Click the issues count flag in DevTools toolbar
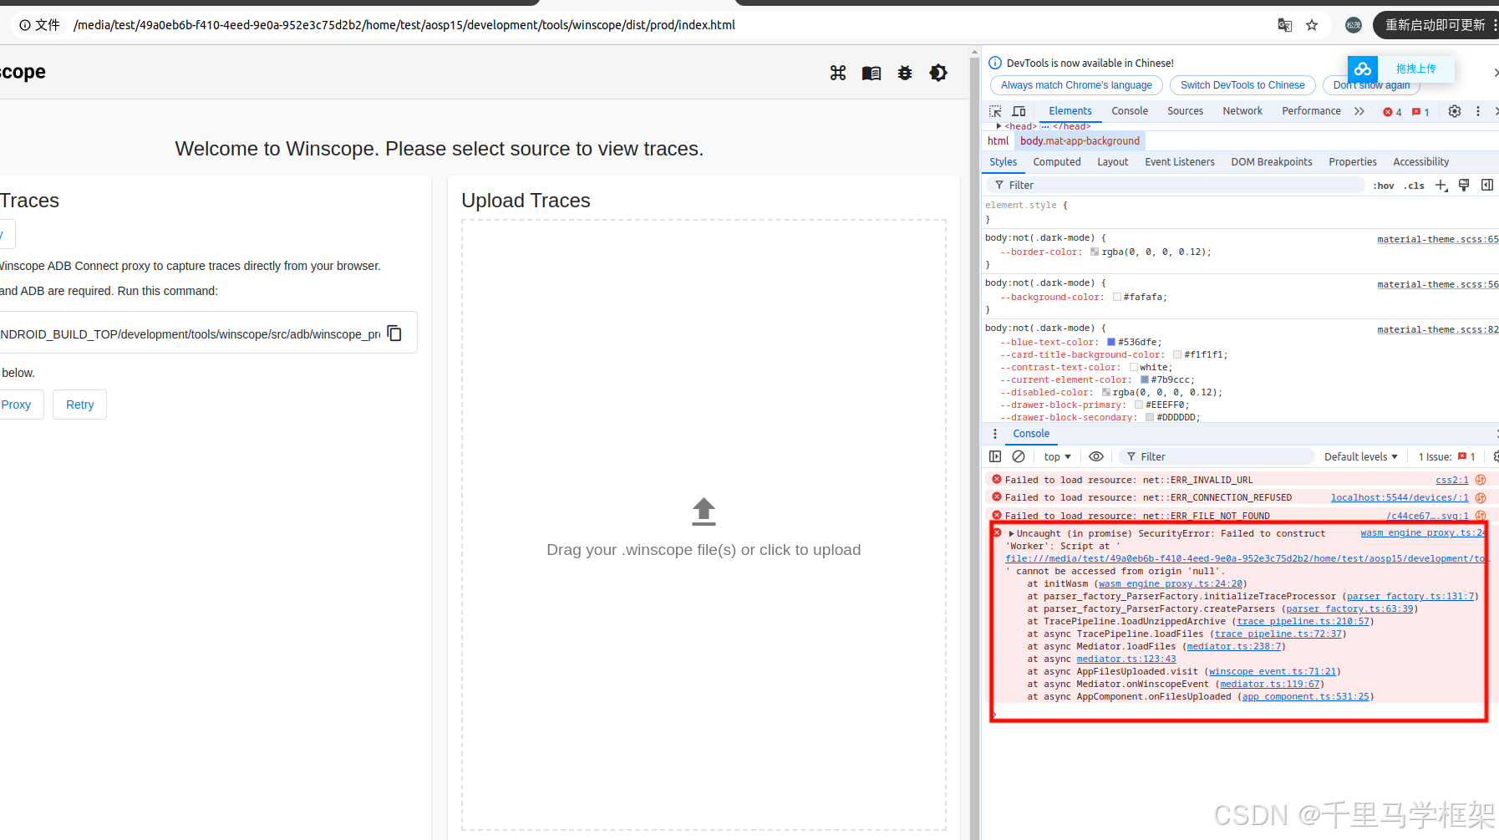 coord(1420,112)
